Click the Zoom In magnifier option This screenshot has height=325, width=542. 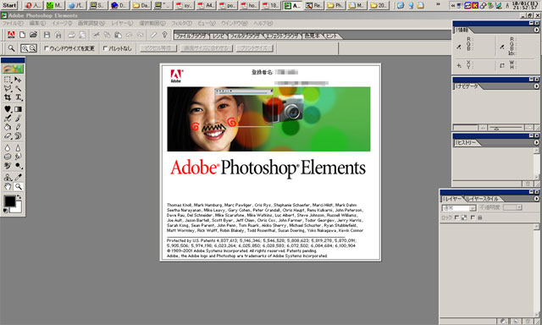[25, 48]
